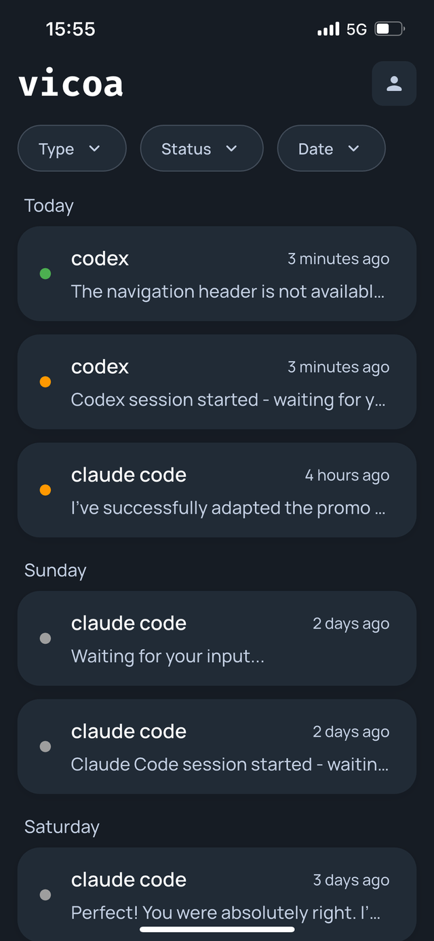The image size is (434, 941).
Task: Open the profile account icon
Action: click(x=394, y=83)
